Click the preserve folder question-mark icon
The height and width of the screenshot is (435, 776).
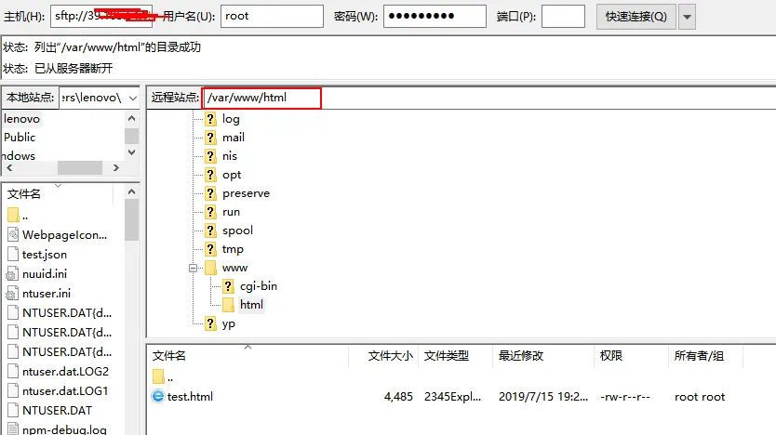click(211, 193)
